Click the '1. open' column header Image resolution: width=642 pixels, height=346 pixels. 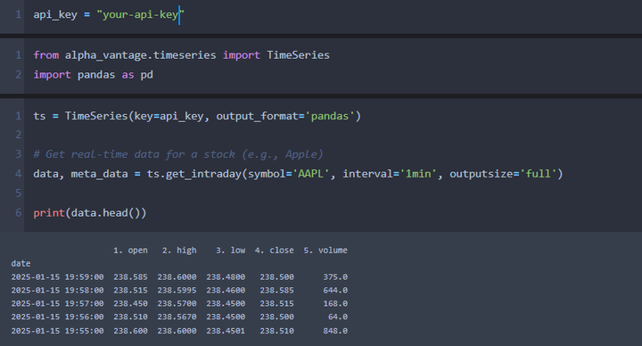click(130, 251)
